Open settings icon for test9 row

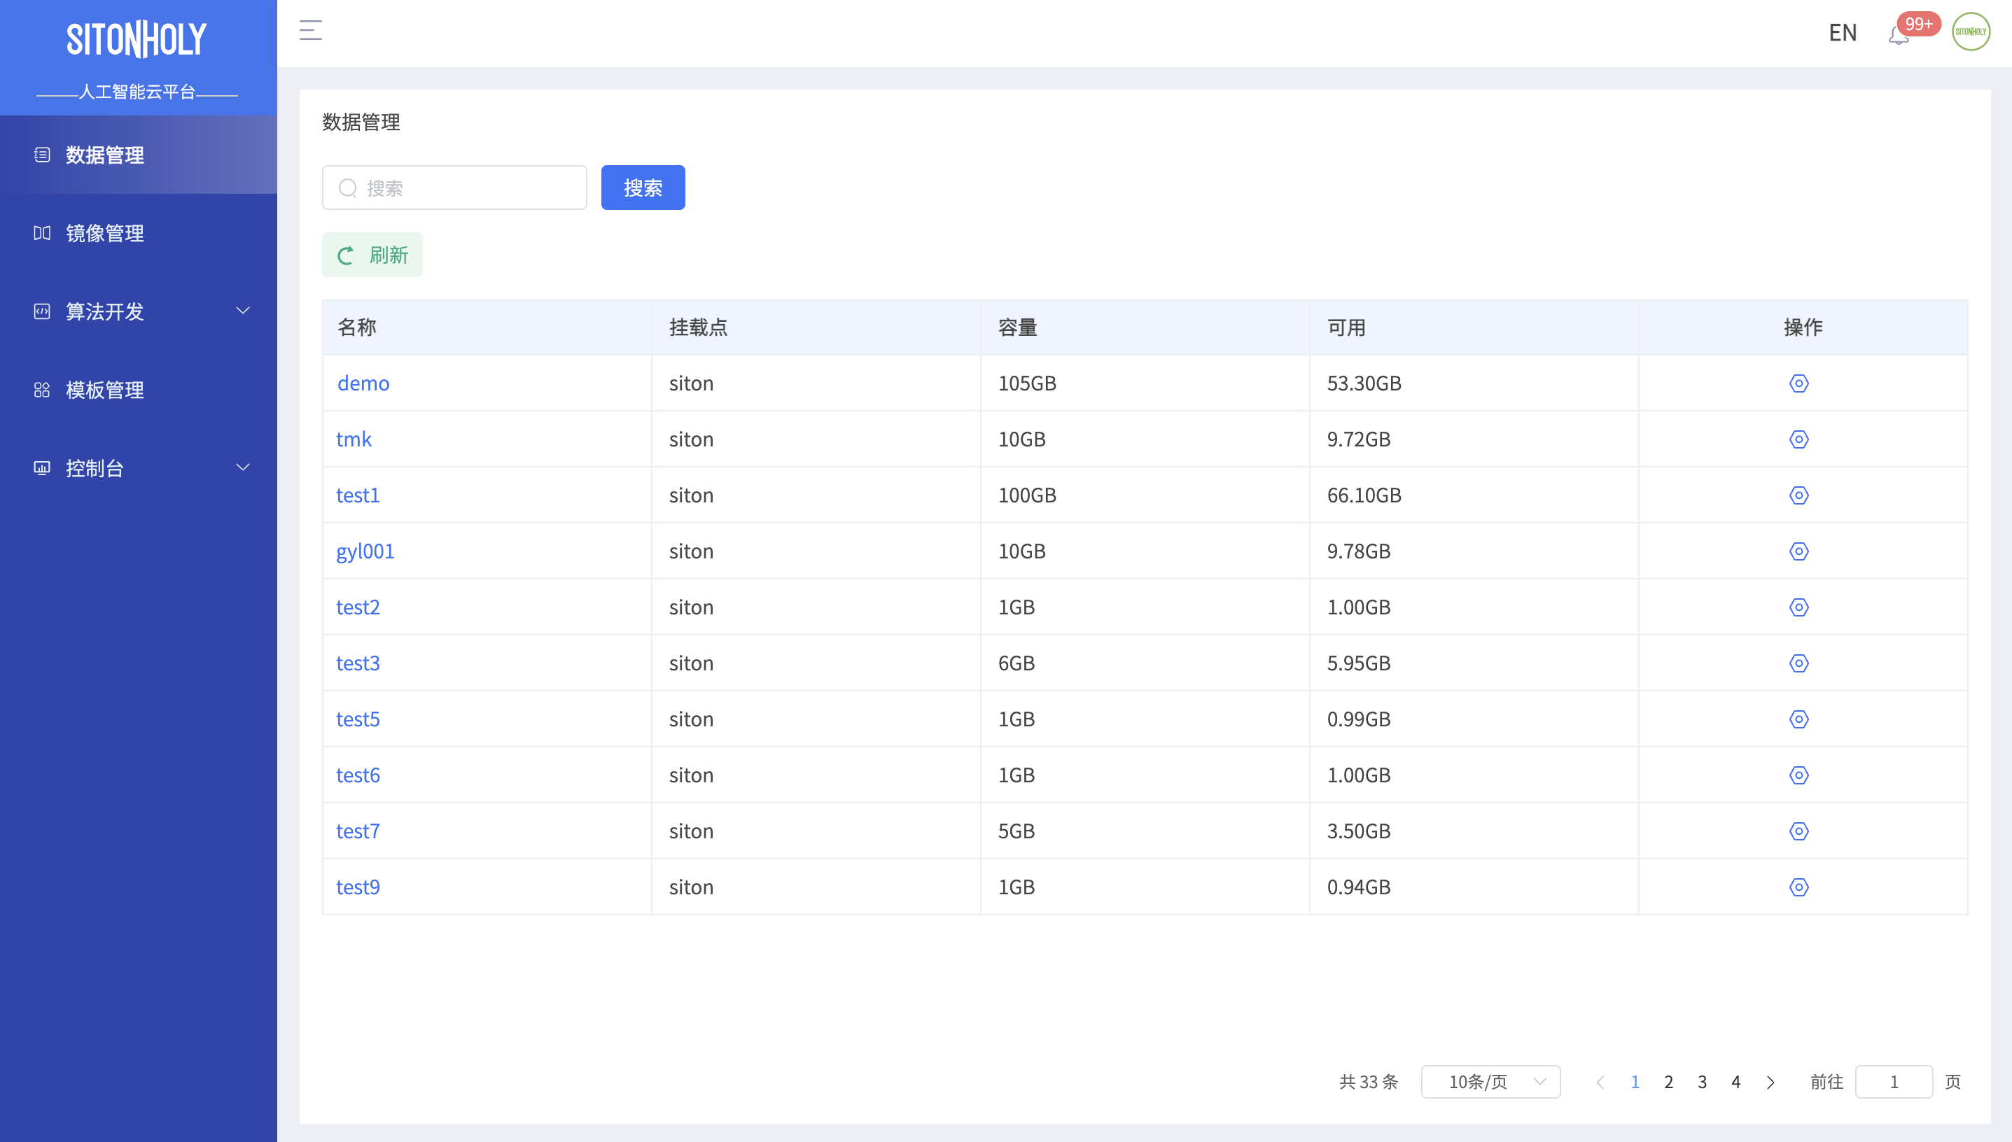[1798, 887]
